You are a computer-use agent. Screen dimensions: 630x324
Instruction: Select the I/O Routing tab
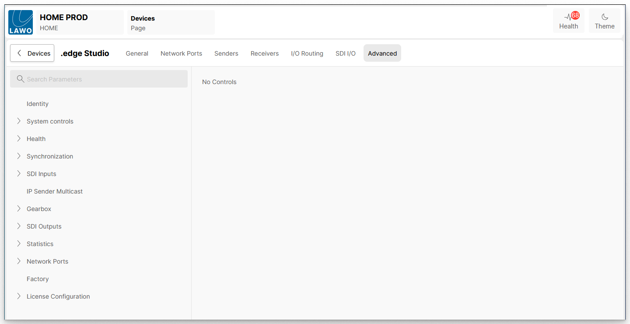pos(307,53)
